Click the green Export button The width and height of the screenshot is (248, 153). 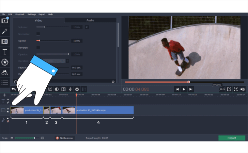pyautogui.click(x=232, y=138)
